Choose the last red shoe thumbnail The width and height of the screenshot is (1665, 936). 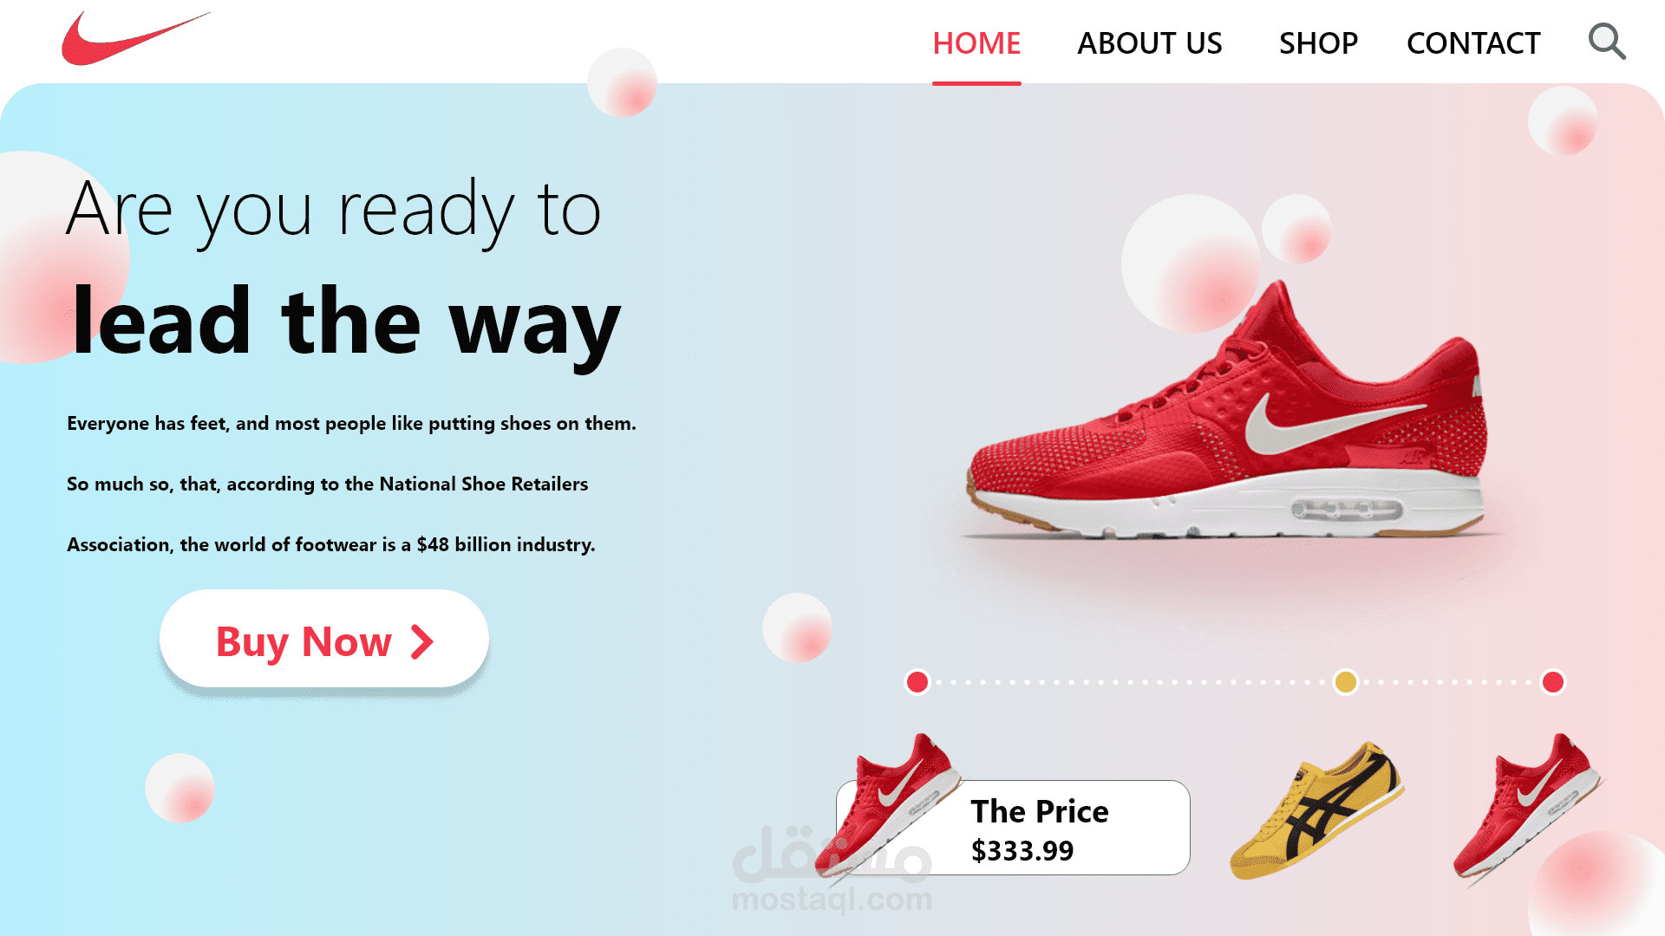[1528, 806]
